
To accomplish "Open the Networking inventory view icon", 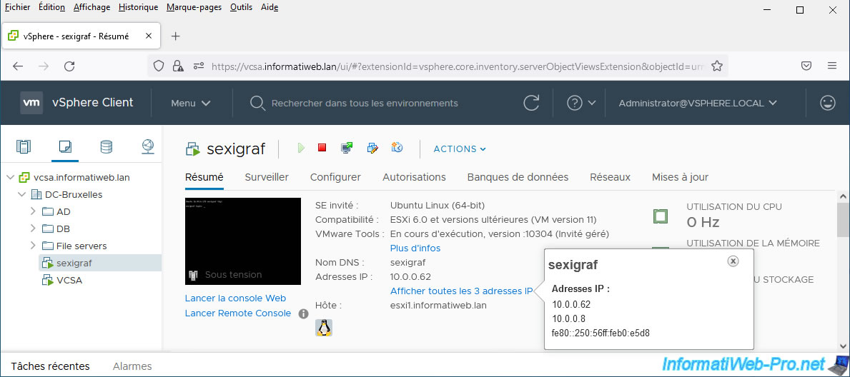I will [147, 147].
